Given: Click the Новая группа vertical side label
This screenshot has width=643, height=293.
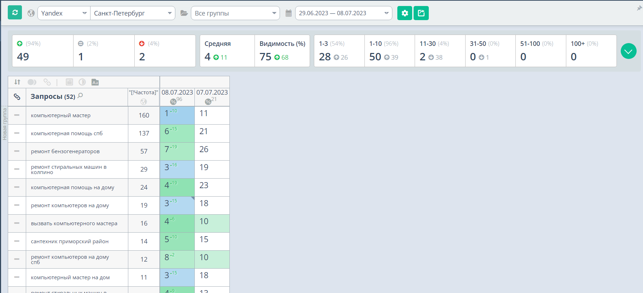Looking at the screenshot, I should (x=5, y=124).
